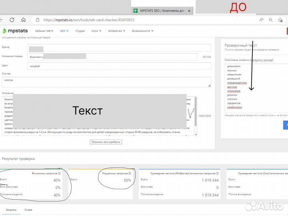Screen dimensions: 288x216
Task: Open the Возможности dropdown menu
Action: click(x=142, y=31)
